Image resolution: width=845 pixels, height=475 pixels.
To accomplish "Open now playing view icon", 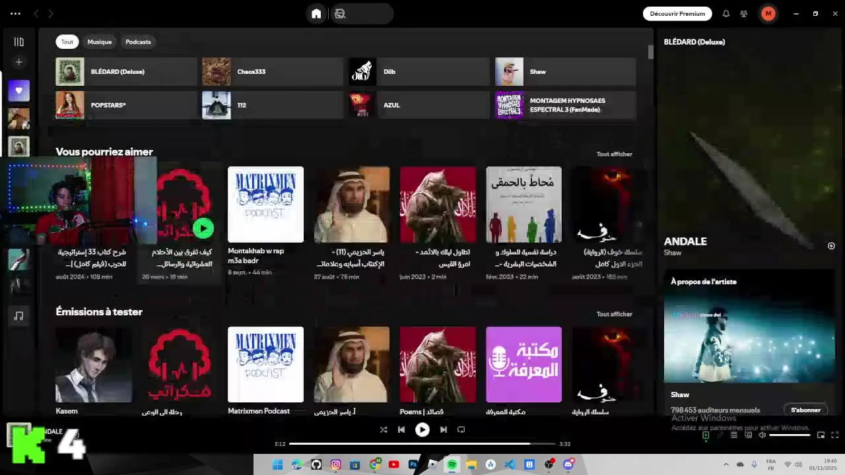I will [706, 435].
